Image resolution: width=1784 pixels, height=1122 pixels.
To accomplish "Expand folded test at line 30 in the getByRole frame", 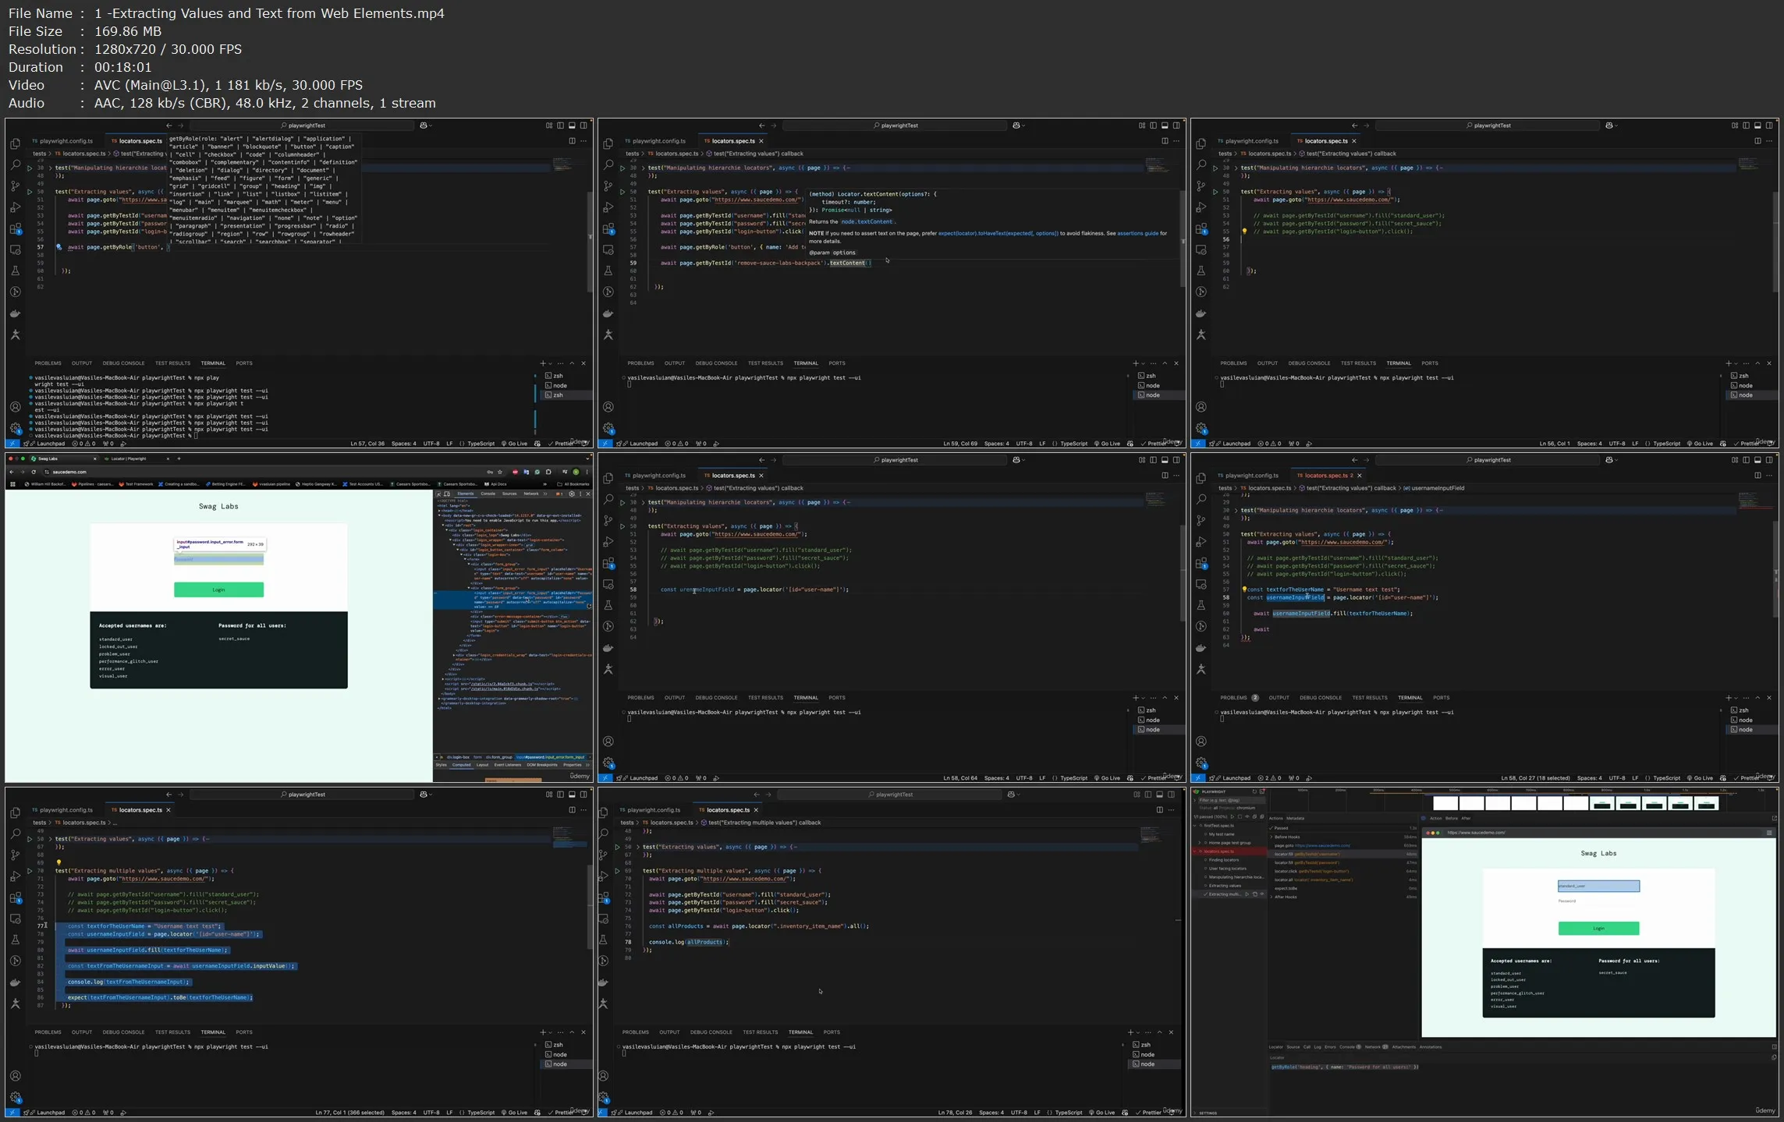I will pyautogui.click(x=50, y=168).
